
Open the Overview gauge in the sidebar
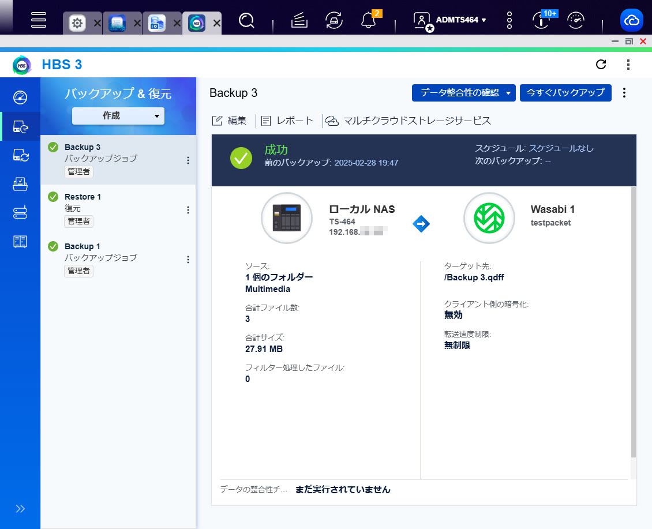tap(20, 97)
